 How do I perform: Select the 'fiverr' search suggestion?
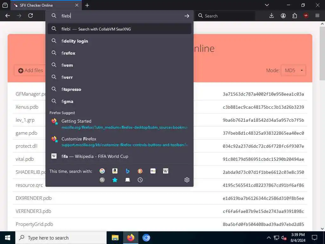coord(119,77)
